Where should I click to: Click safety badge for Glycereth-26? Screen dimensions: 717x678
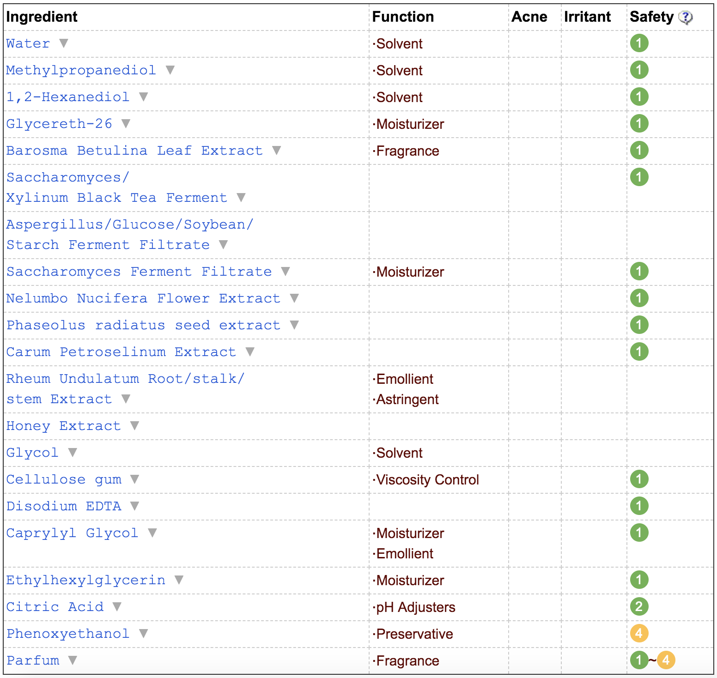point(639,124)
